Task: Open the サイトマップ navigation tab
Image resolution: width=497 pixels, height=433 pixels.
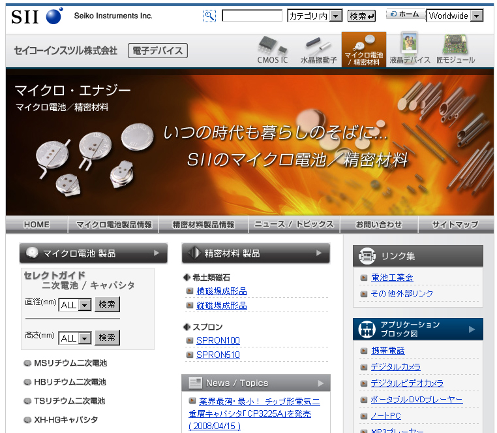Action: click(456, 225)
